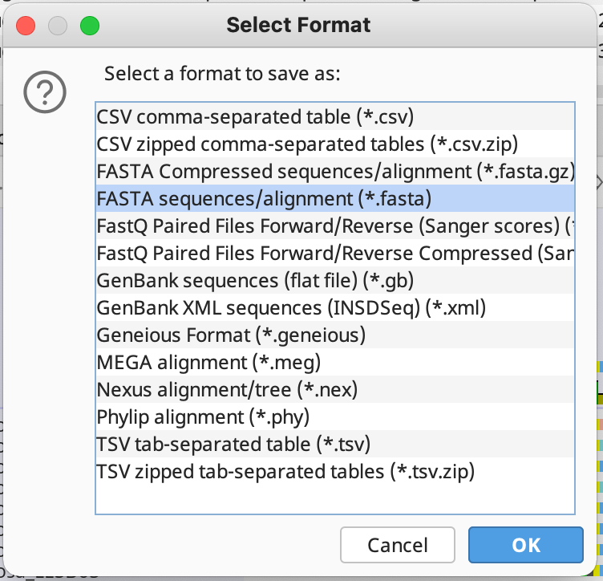Choose TSV zipped tab-separated tables (*.tsv.zip)
The height and width of the screenshot is (581, 603).
[x=335, y=472]
